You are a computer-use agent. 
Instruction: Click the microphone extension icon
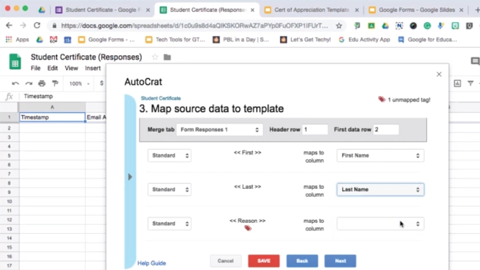tap(441, 26)
